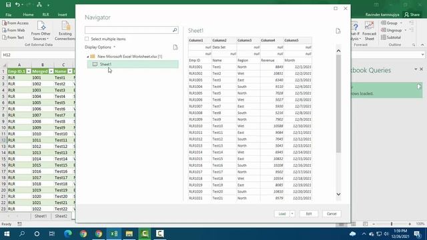Switch to Sheet2 worksheet tab
Screen dimensions: 427x240
click(x=61, y=216)
